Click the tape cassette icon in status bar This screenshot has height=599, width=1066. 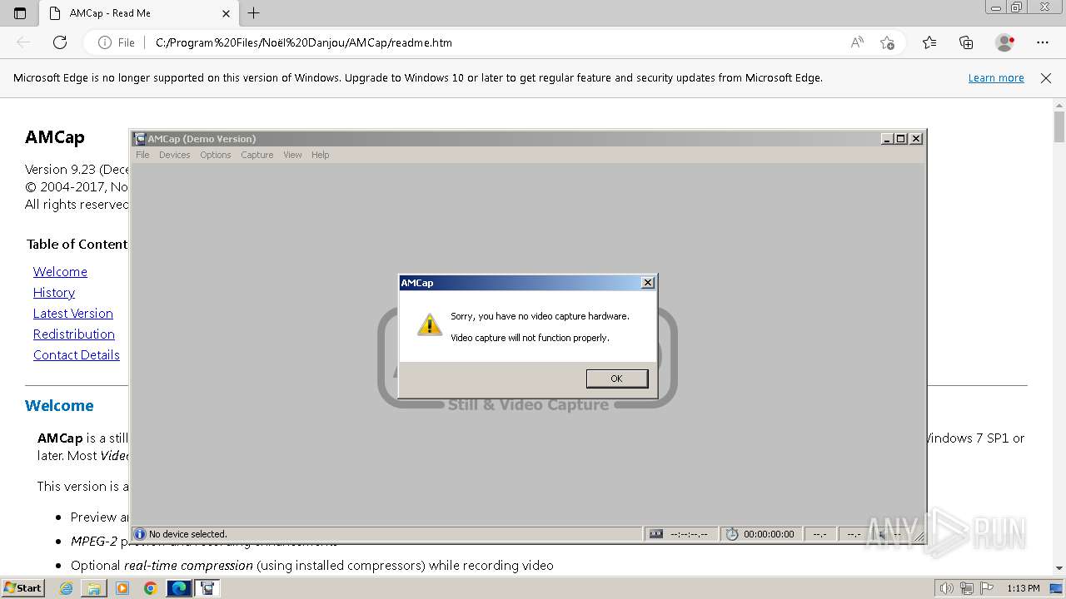pos(656,534)
